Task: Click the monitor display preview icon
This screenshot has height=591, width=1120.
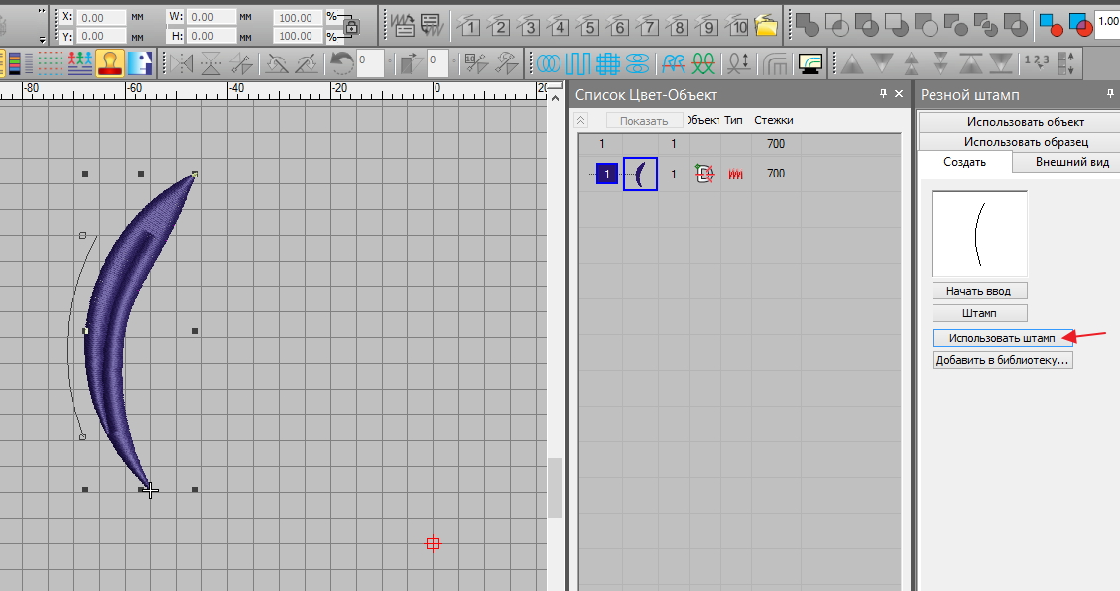Action: 810,64
